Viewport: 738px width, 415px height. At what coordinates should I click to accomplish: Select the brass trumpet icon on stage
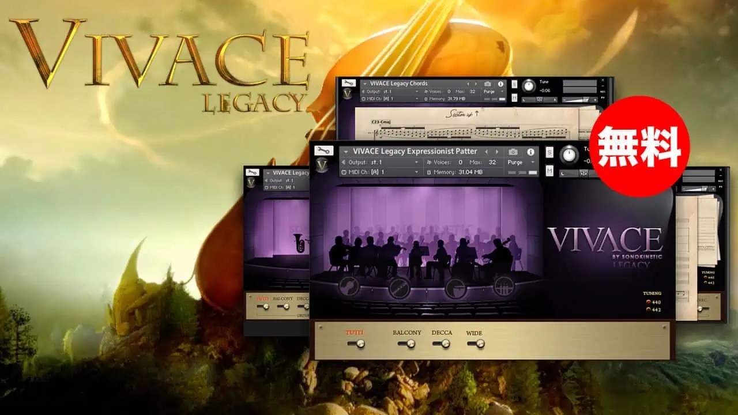[x=455, y=288]
